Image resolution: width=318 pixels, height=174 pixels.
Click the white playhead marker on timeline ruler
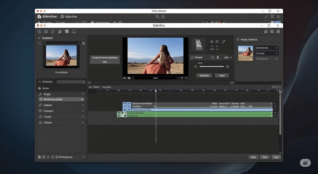(x=156, y=91)
